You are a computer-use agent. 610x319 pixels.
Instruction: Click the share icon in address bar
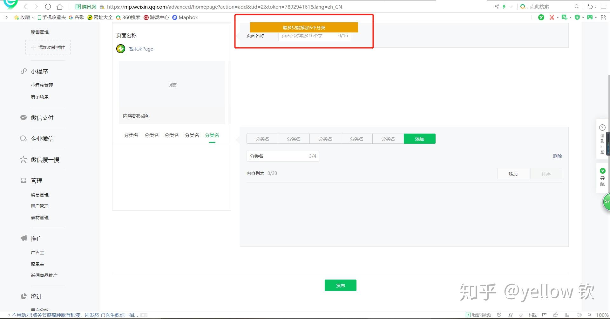tap(497, 7)
